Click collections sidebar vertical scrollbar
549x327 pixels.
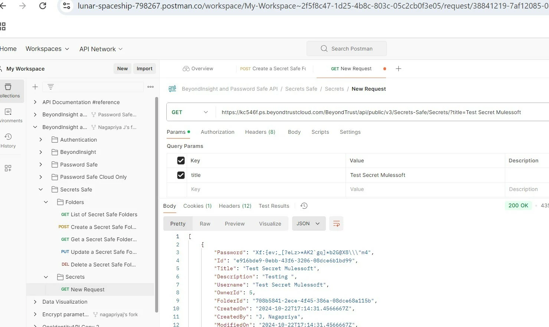tap(157, 204)
